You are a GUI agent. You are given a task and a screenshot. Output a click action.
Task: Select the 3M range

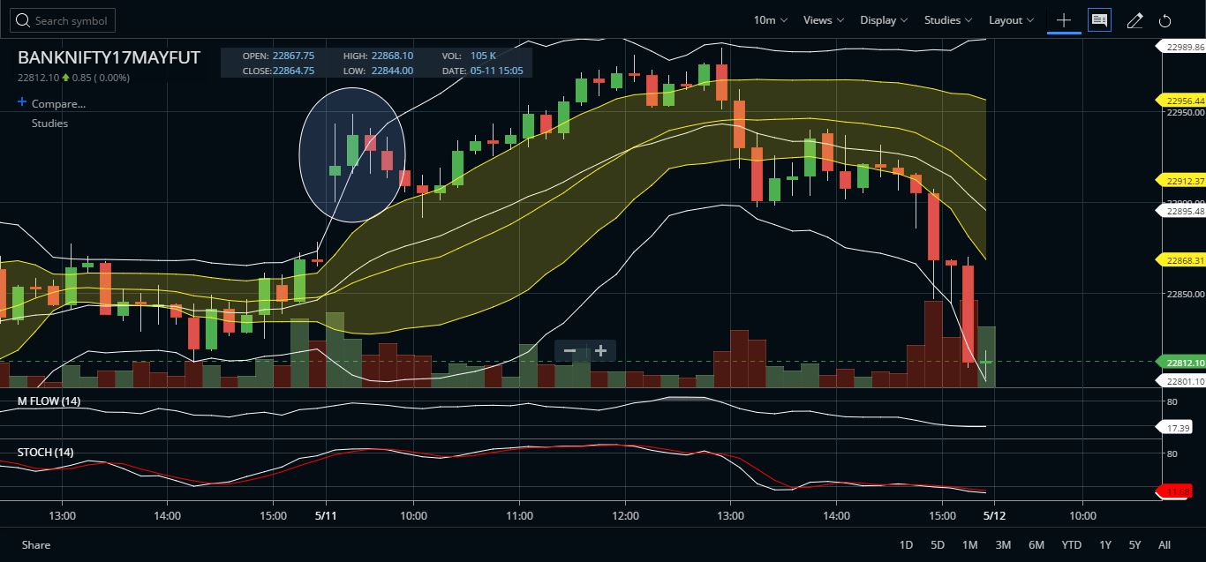(x=1003, y=545)
